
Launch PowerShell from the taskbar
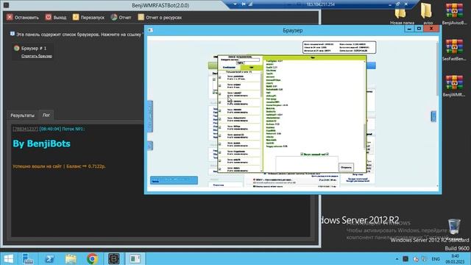(49, 258)
